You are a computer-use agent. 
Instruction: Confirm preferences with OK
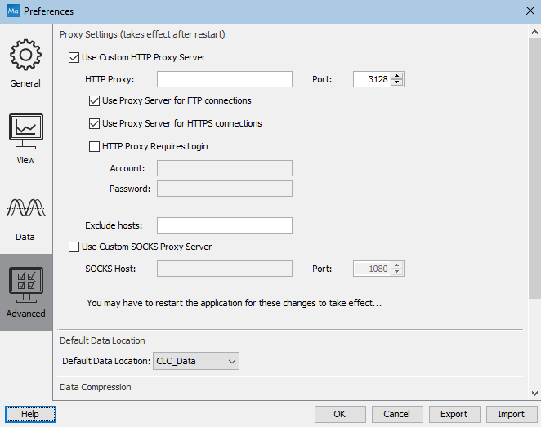point(340,414)
